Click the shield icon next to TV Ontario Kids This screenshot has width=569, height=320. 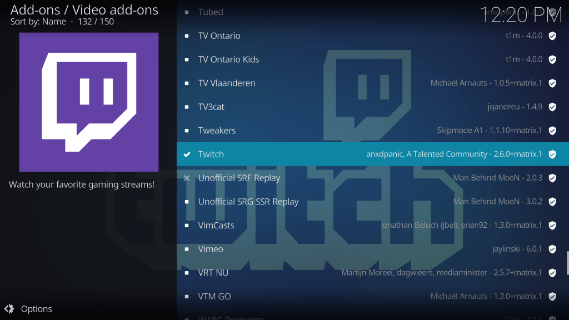[552, 59]
